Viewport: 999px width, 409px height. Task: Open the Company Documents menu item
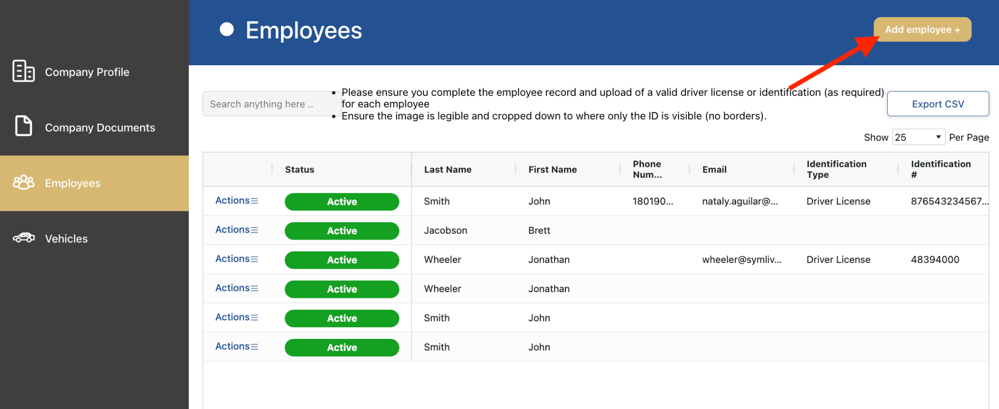[x=100, y=128]
